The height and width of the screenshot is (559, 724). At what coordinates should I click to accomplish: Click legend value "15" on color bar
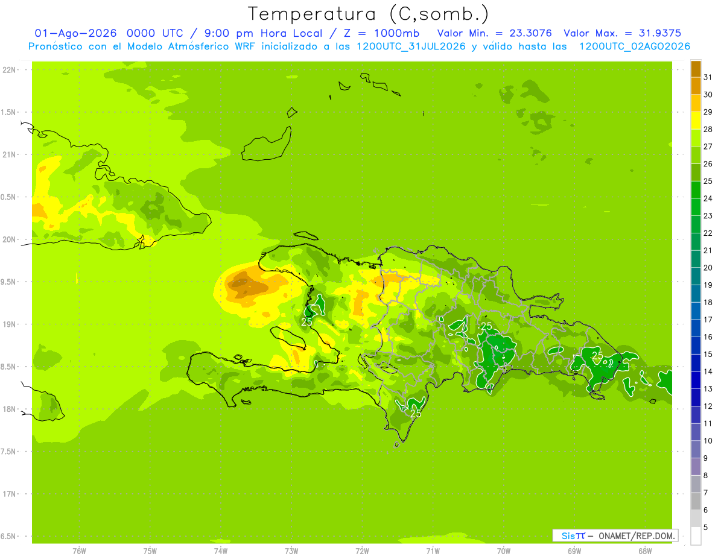click(x=708, y=355)
